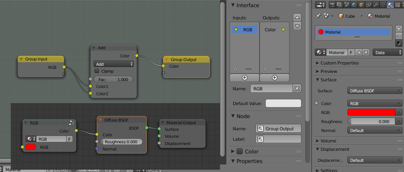Collapse the Group Input node
The height and width of the screenshot is (172, 404).
pos(21,59)
